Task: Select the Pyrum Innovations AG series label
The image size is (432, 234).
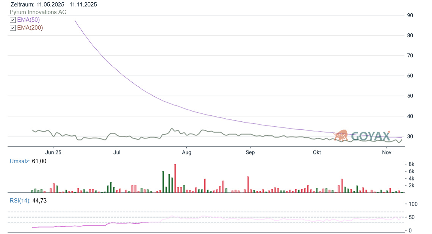Action: coord(38,12)
